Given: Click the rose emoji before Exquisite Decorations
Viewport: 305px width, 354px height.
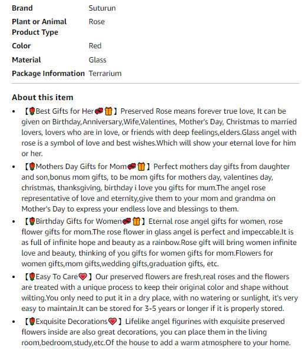Looking at the screenshot, I should coord(32,322).
